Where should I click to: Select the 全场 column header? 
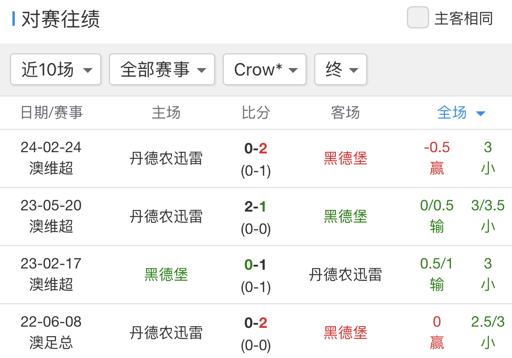452,113
